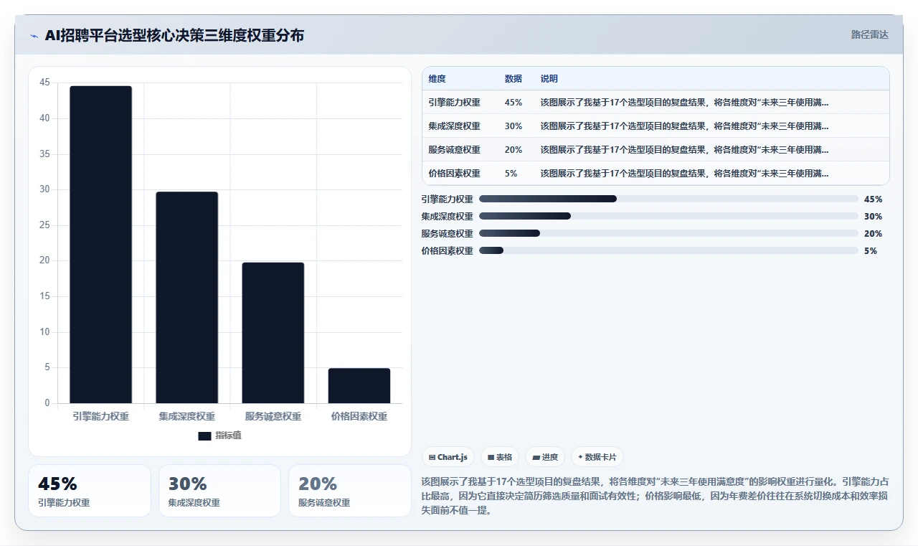Click the 集成深度权重 x-axis label
Image resolution: width=918 pixels, height=546 pixels.
point(187,416)
